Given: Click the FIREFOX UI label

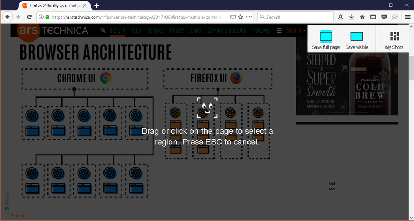Looking at the screenshot, I should point(209,78).
